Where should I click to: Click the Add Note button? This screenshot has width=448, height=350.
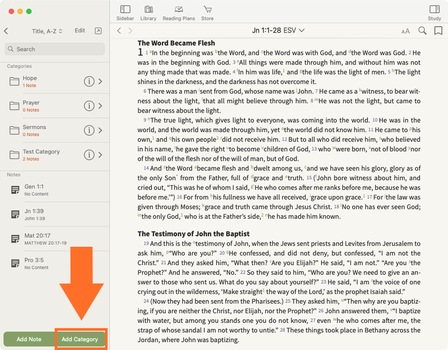[x=29, y=339]
